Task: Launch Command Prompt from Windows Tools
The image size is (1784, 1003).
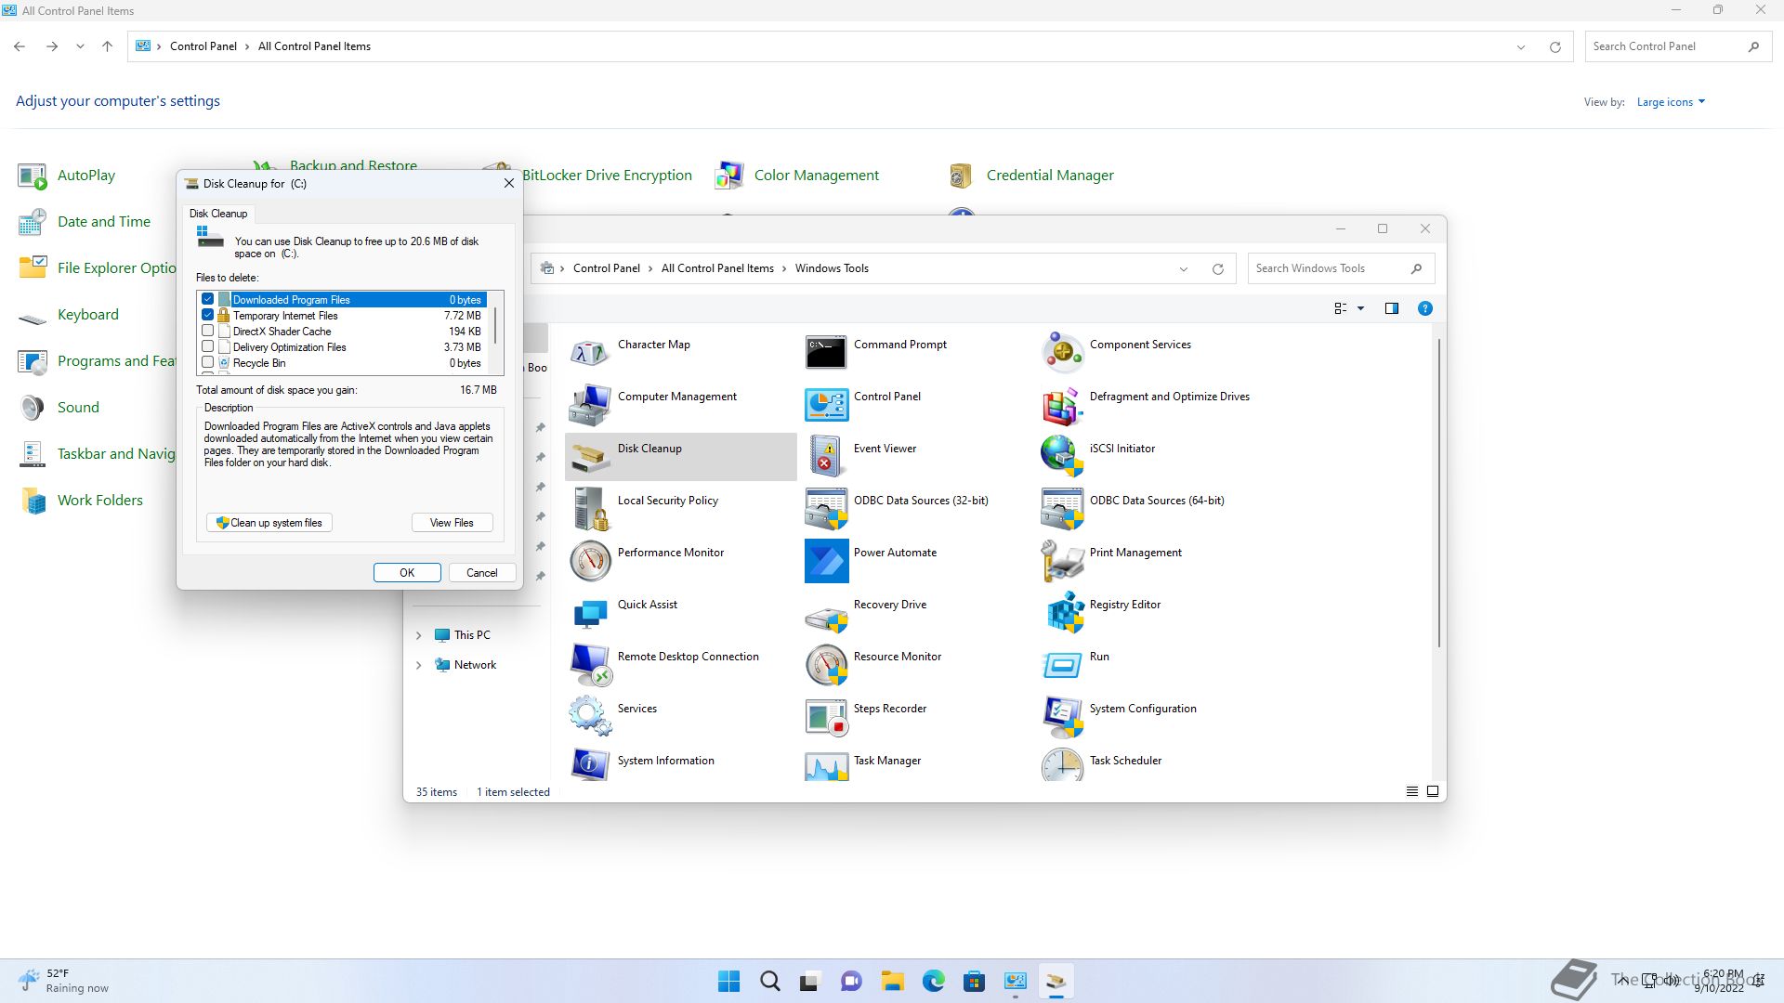Action: pyautogui.click(x=826, y=352)
